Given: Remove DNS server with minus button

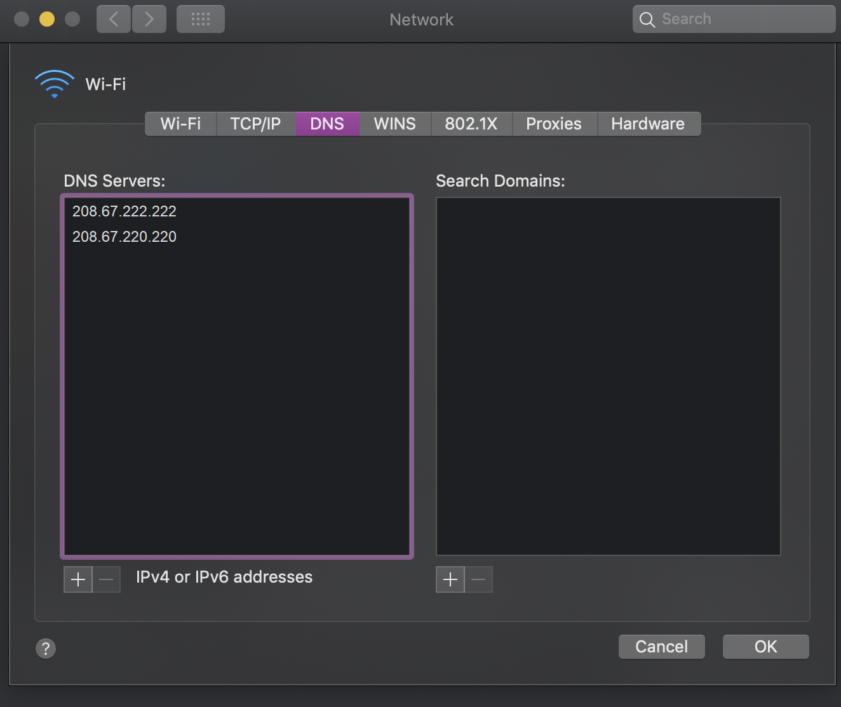Looking at the screenshot, I should [x=107, y=579].
